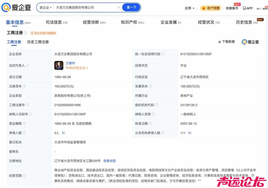This screenshot has width=268, height=188.
Task: Click help icon next to 工商注册号
Action: point(27,105)
